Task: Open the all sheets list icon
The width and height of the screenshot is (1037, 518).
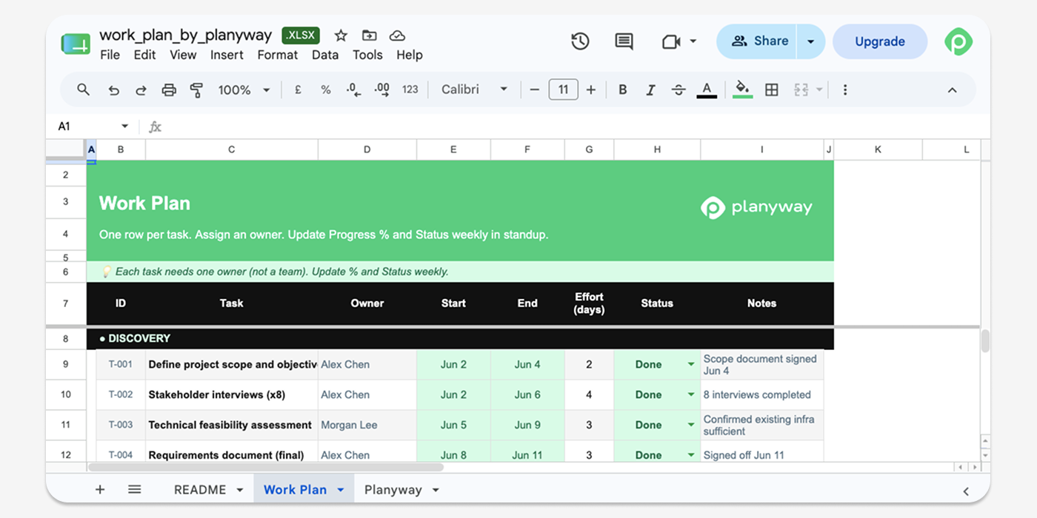Action: pos(134,489)
